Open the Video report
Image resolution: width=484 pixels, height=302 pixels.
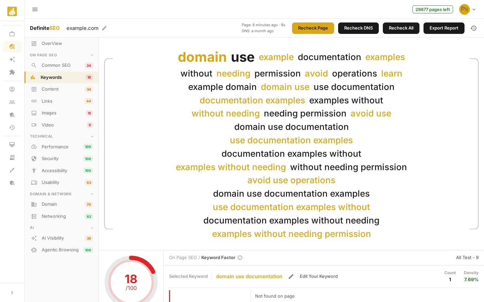point(62,125)
